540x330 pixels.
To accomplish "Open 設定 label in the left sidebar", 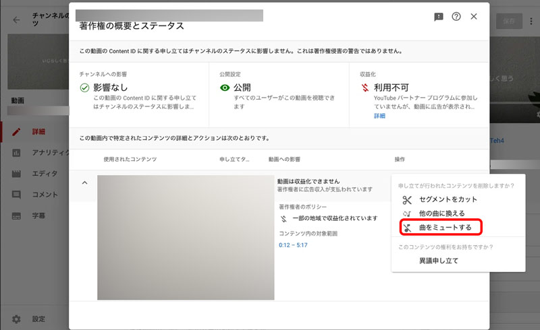I will pos(38,319).
